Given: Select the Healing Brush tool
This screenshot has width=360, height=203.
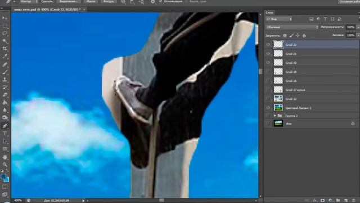Looking at the screenshot, I should [x=4, y=64].
